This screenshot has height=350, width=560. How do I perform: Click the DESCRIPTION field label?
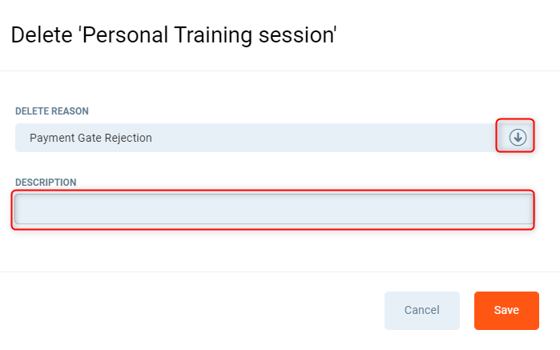(x=46, y=183)
